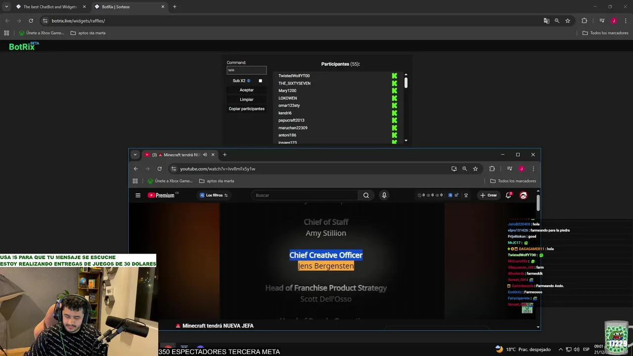
Task: Open Extensions in the back browser
Action: click(584, 21)
